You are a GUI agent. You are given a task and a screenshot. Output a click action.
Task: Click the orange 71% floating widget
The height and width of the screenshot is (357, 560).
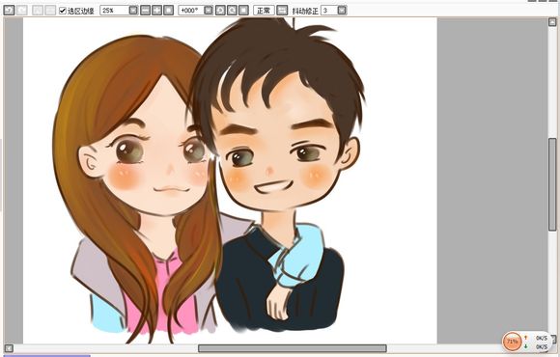pyautogui.click(x=512, y=342)
